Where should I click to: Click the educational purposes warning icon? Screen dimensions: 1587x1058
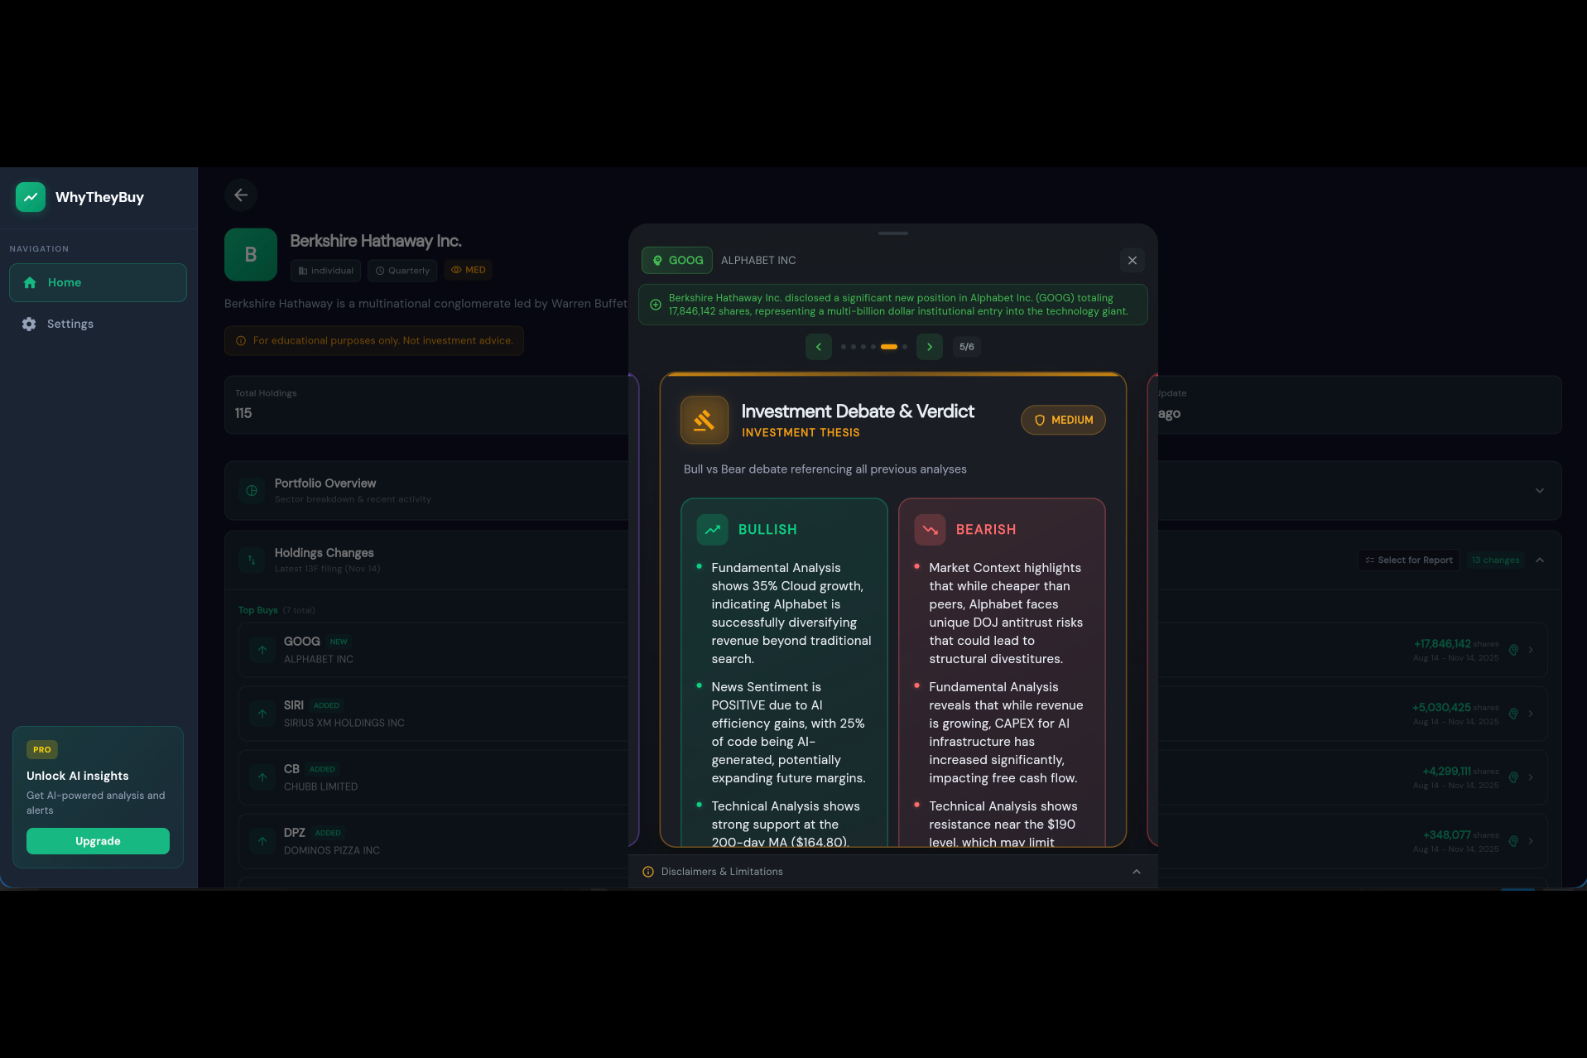[241, 341]
